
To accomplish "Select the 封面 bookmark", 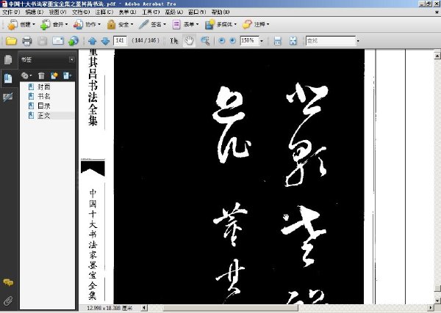I will (44, 87).
